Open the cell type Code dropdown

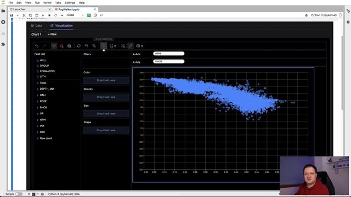tap(75, 15)
